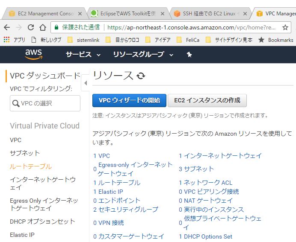296x242 pixels.
Task: Open the アプリ apps grid icon
Action: [6, 40]
